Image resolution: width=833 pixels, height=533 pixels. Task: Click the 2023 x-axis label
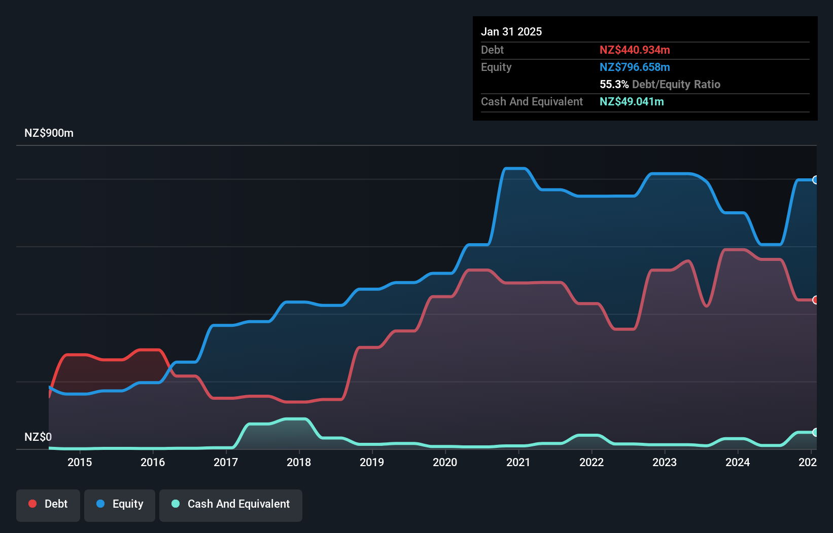click(x=665, y=462)
